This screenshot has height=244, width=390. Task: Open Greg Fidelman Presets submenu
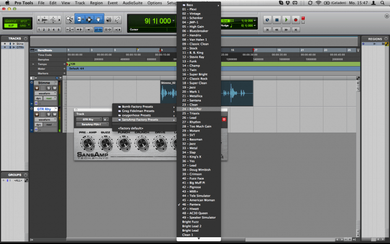(144, 111)
